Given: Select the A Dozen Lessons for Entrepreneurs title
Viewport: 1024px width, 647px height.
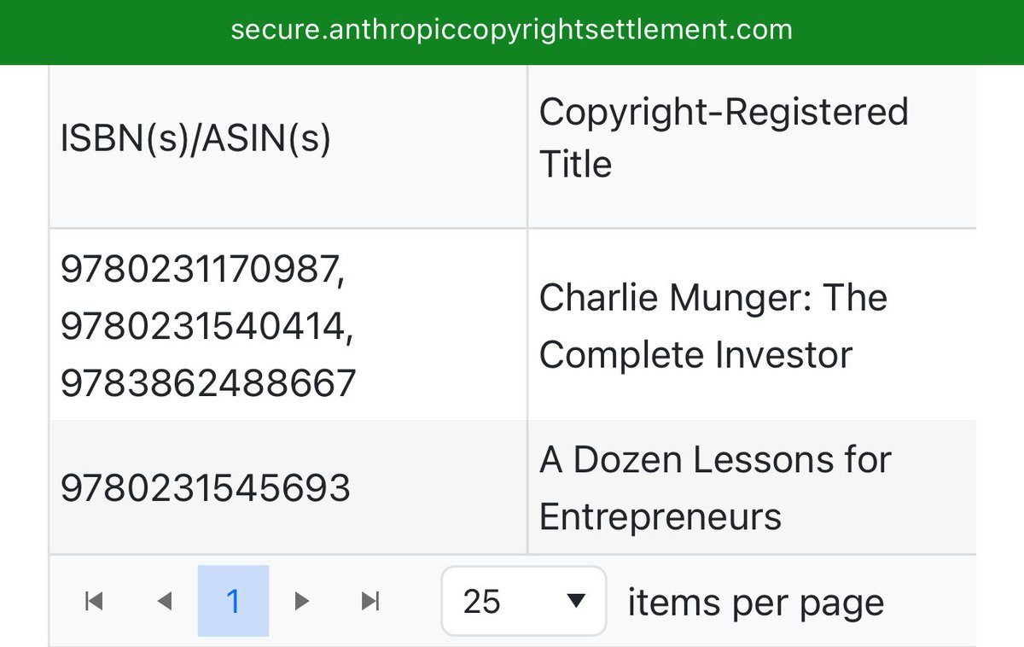Looking at the screenshot, I should coord(715,488).
